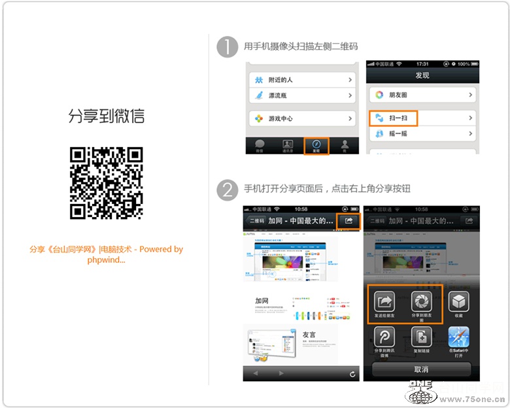Click the 用手机摄像头扫描左侧二维码 instruction text
Screen dimensions: 510x408
pos(301,46)
